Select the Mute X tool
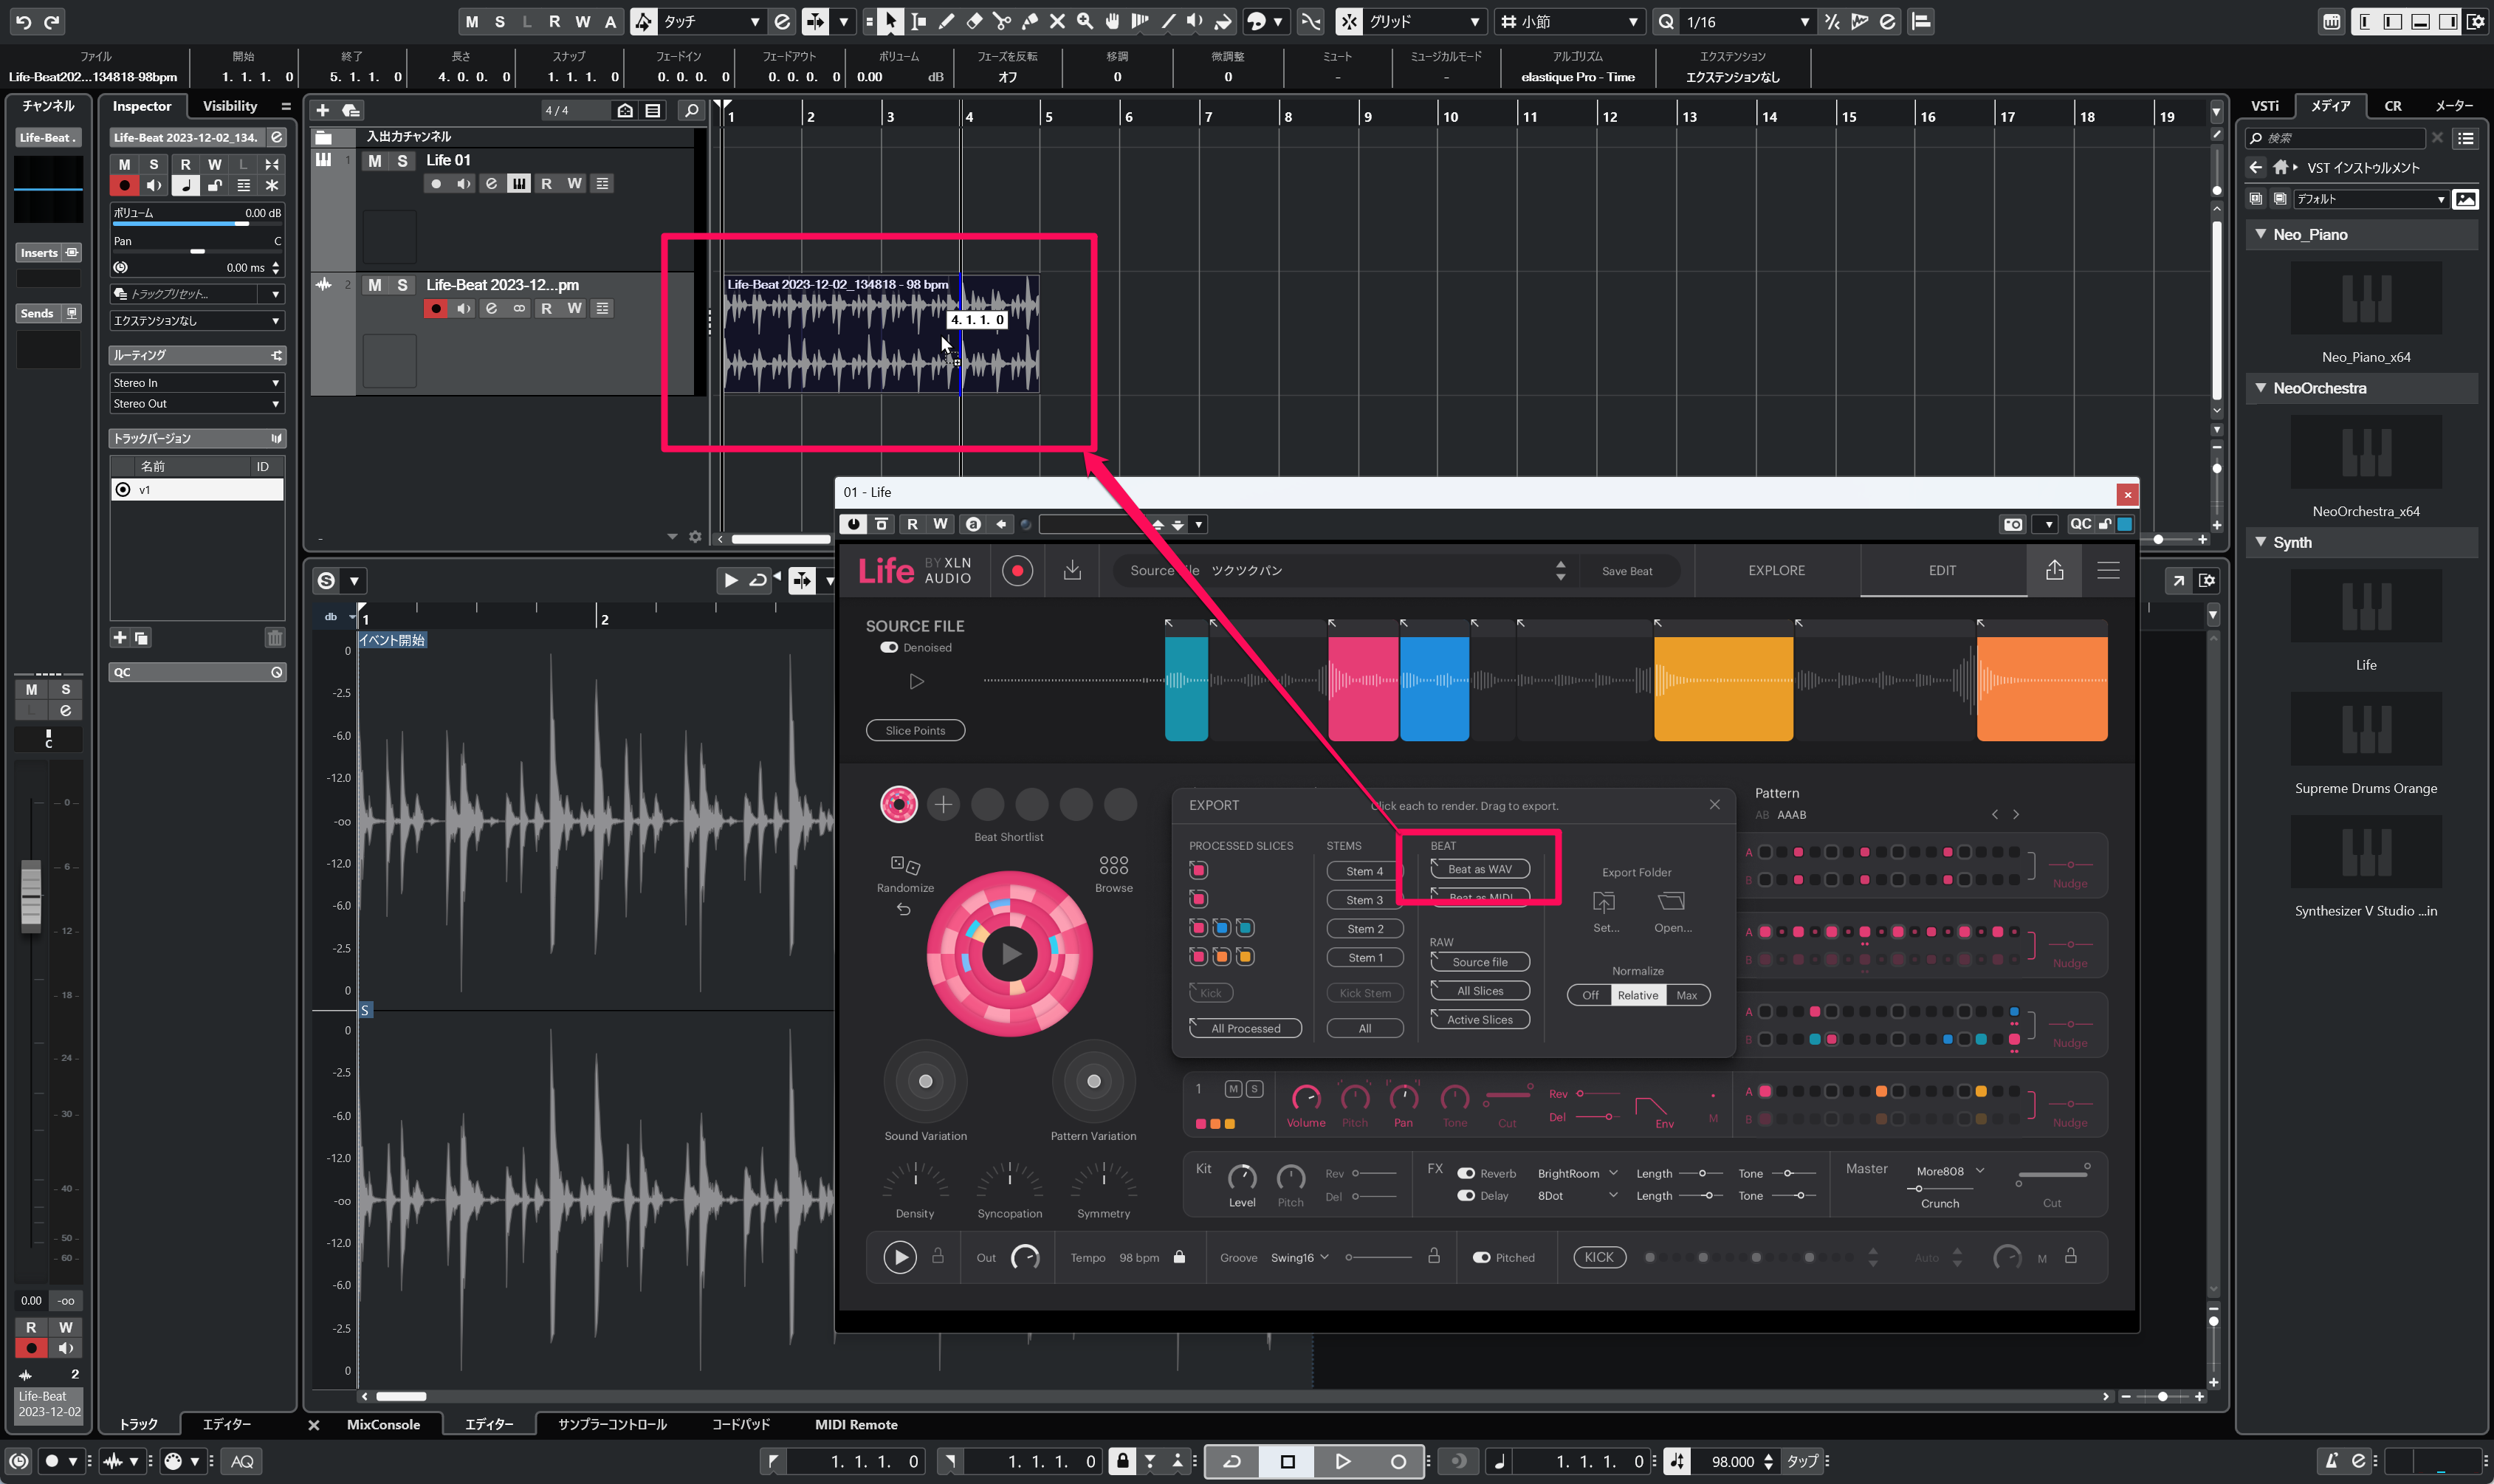2494x1484 pixels. pos(1057,21)
